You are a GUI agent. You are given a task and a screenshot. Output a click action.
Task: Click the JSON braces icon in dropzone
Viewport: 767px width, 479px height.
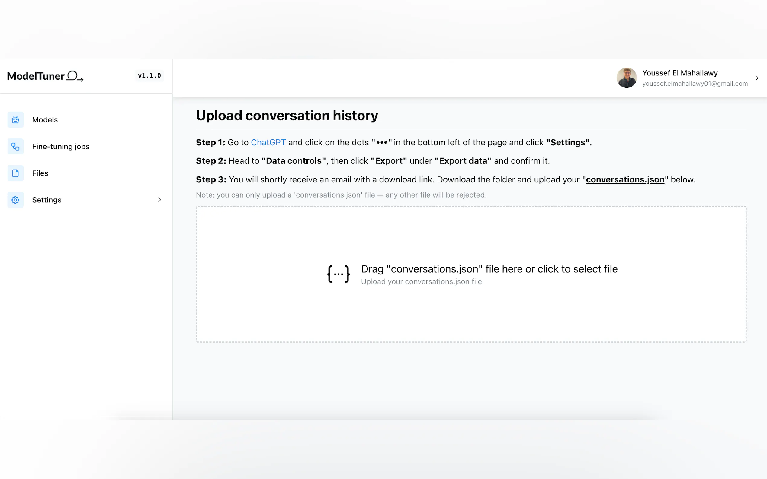[x=338, y=274]
